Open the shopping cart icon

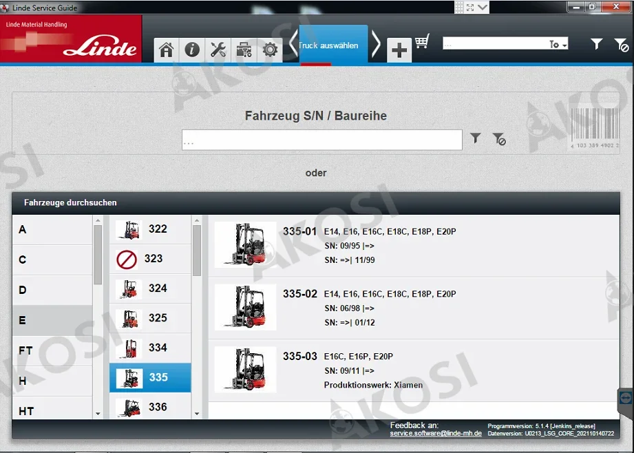[x=422, y=41]
